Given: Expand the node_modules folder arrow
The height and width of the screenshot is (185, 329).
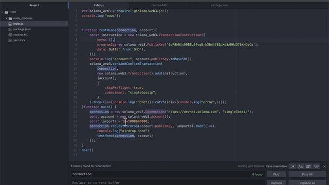Looking at the screenshot, I should point(6,18).
